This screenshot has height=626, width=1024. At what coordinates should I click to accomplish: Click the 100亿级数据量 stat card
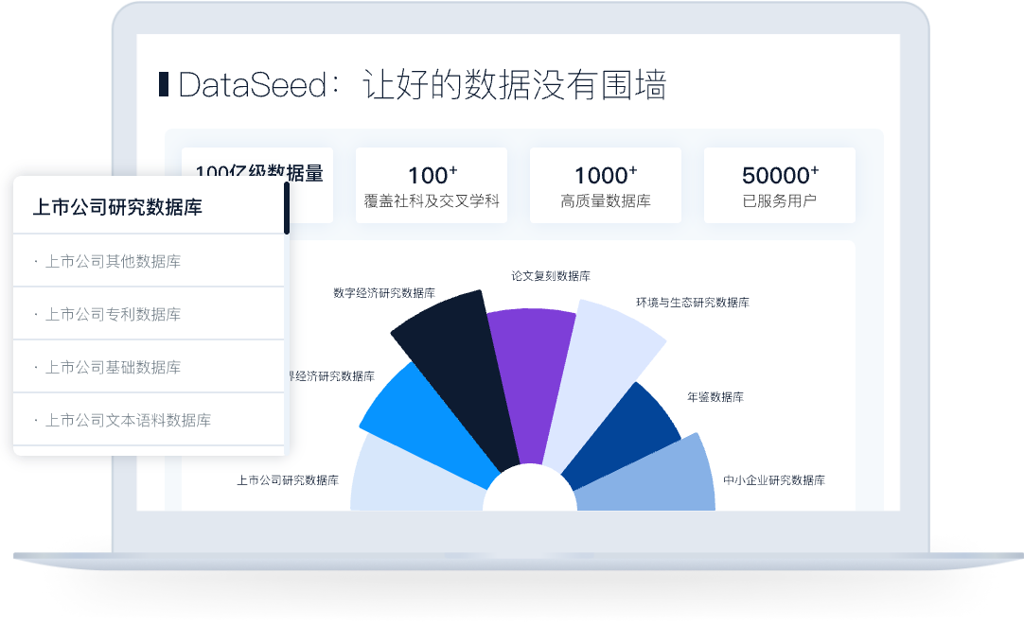tap(261, 185)
